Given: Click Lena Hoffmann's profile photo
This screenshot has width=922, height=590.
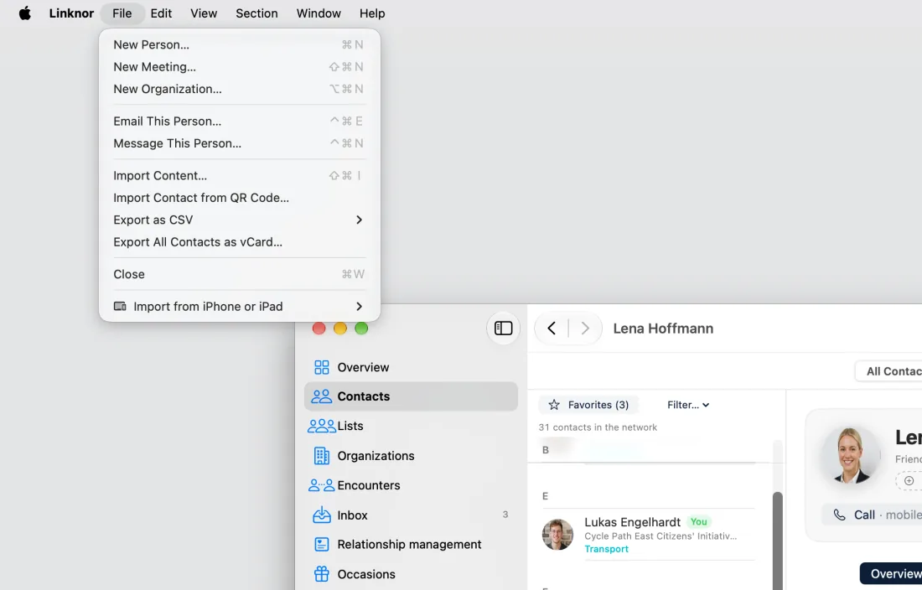Looking at the screenshot, I should click(851, 454).
